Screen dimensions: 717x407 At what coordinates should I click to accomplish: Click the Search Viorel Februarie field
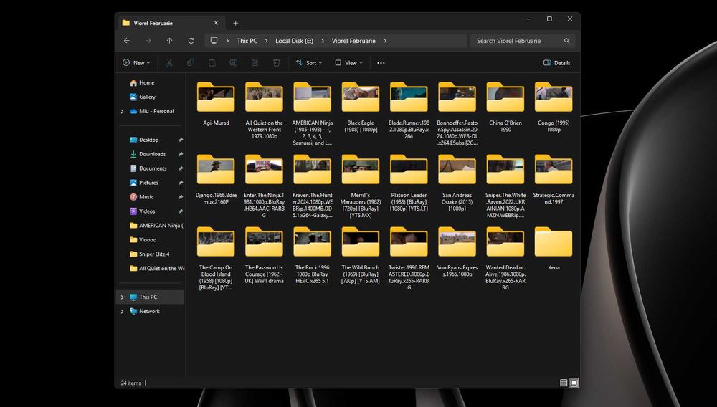[x=516, y=41]
